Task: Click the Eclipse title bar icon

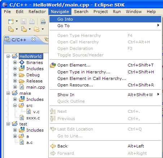Action: pyautogui.click(x=5, y=5)
